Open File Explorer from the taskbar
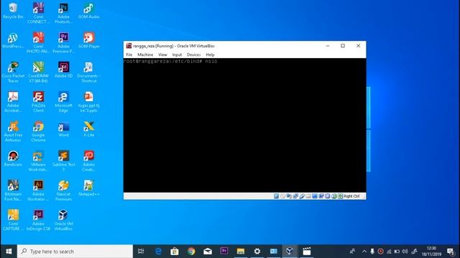This screenshot has height=258, width=460. tap(241, 252)
